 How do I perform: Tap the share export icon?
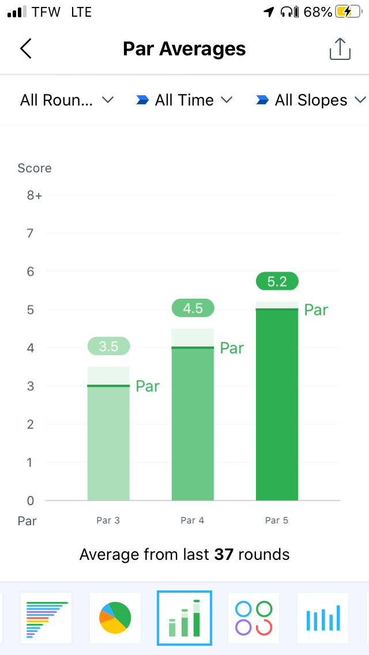(340, 49)
